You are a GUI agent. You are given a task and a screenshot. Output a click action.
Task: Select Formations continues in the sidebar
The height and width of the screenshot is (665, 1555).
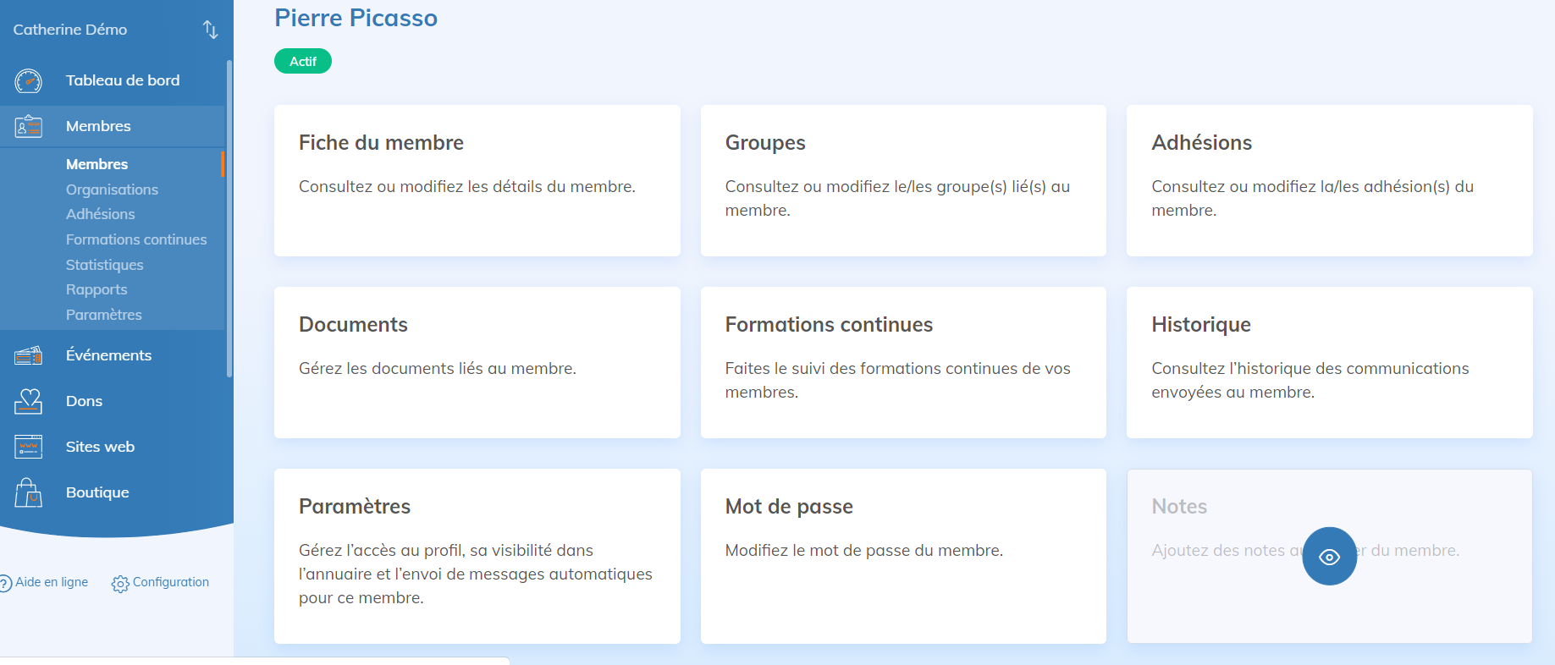click(136, 239)
